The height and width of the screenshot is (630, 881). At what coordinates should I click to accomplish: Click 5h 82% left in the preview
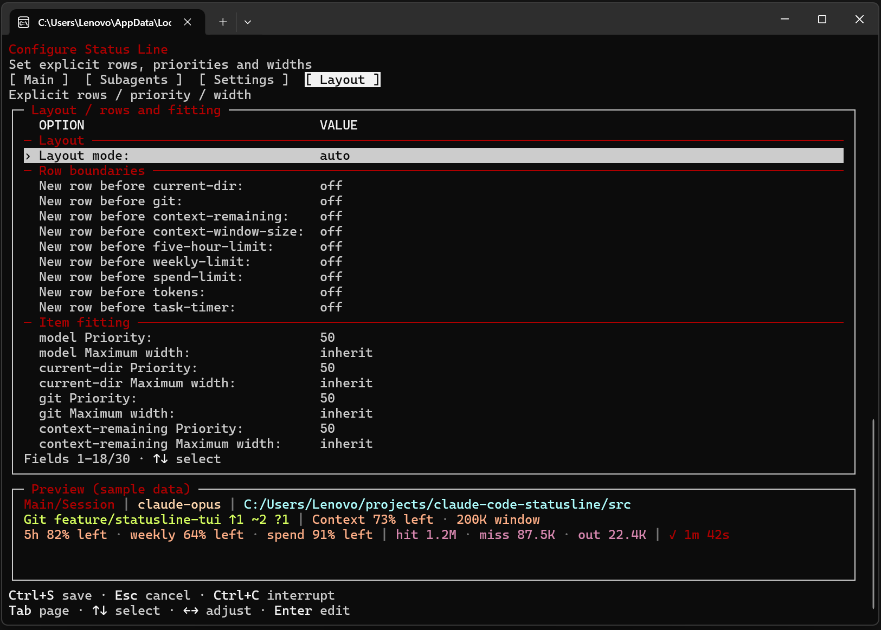coord(66,535)
